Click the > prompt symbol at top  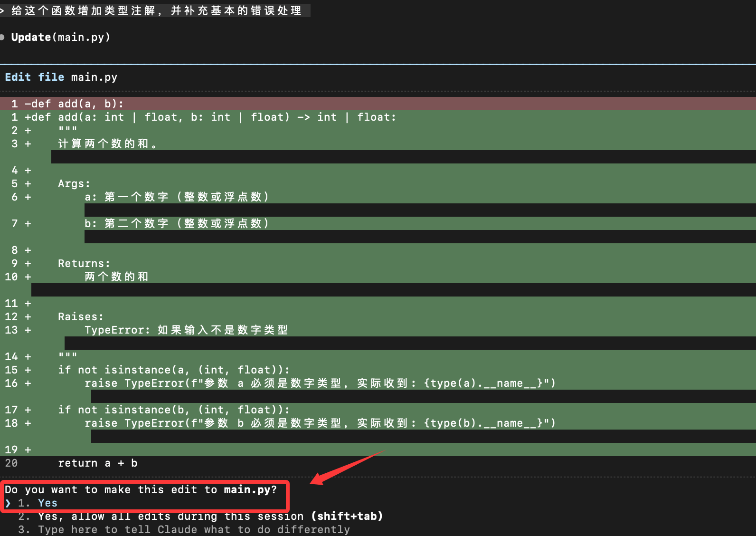2,10
